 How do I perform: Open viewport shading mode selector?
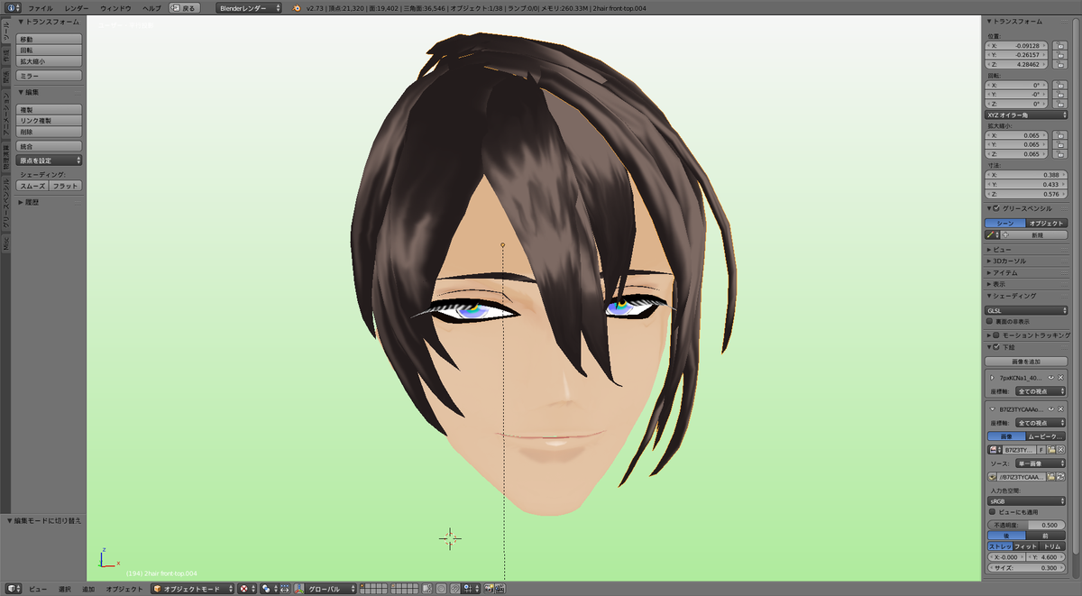pos(247,589)
